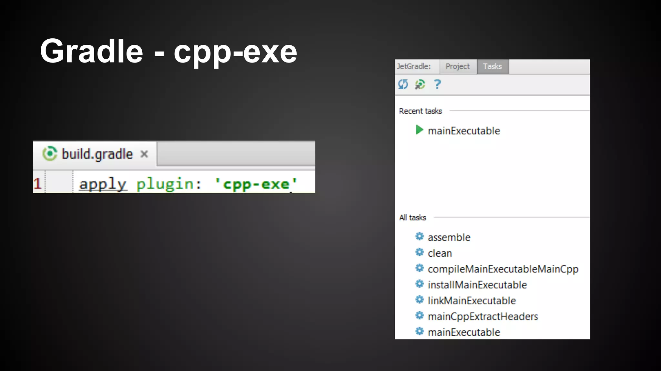Click gear icon beside installMainExecutable
The width and height of the screenshot is (661, 371).
point(419,284)
